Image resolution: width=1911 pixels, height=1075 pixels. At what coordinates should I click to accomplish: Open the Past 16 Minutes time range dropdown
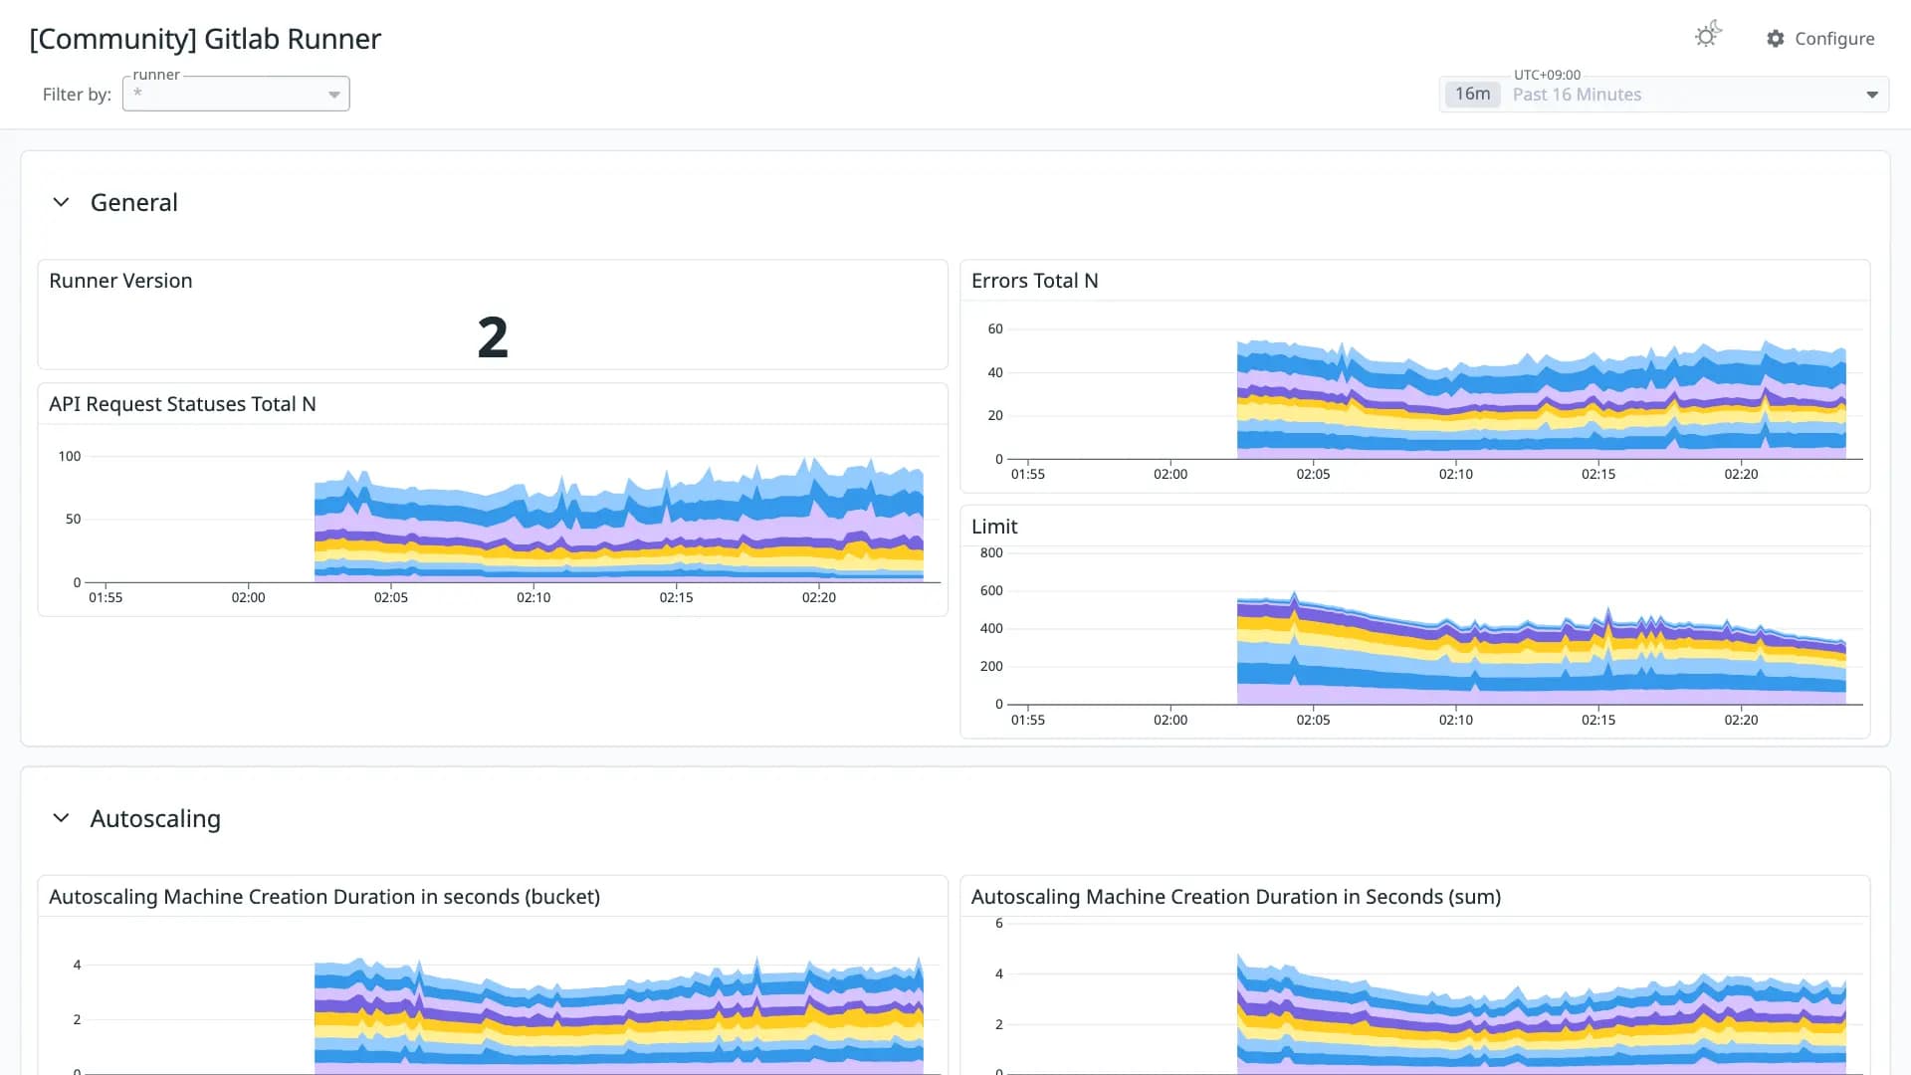1664,95
